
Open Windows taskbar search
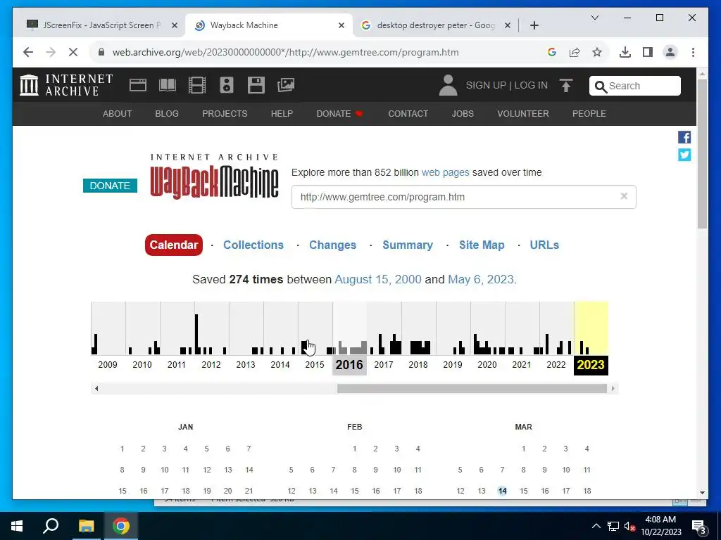pos(51,526)
